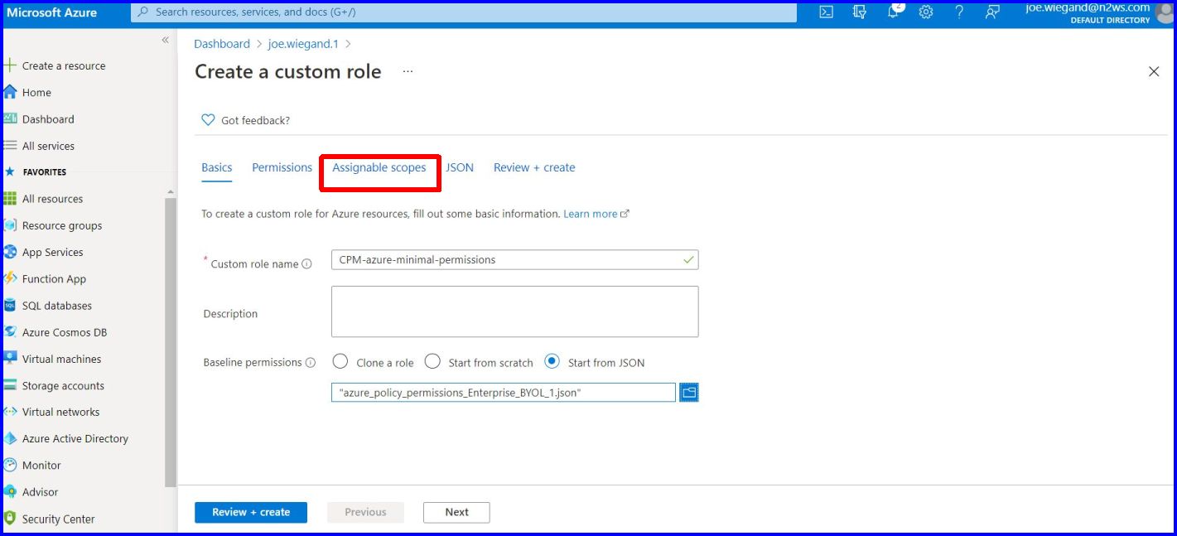Go to the Dashboard breadcrumb

[x=222, y=44]
